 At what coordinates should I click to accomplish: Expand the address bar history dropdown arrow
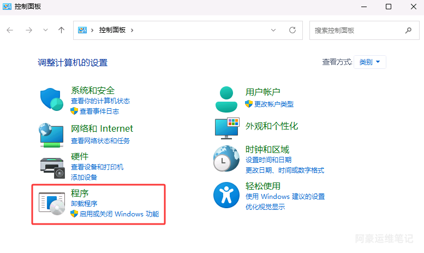[273, 30]
